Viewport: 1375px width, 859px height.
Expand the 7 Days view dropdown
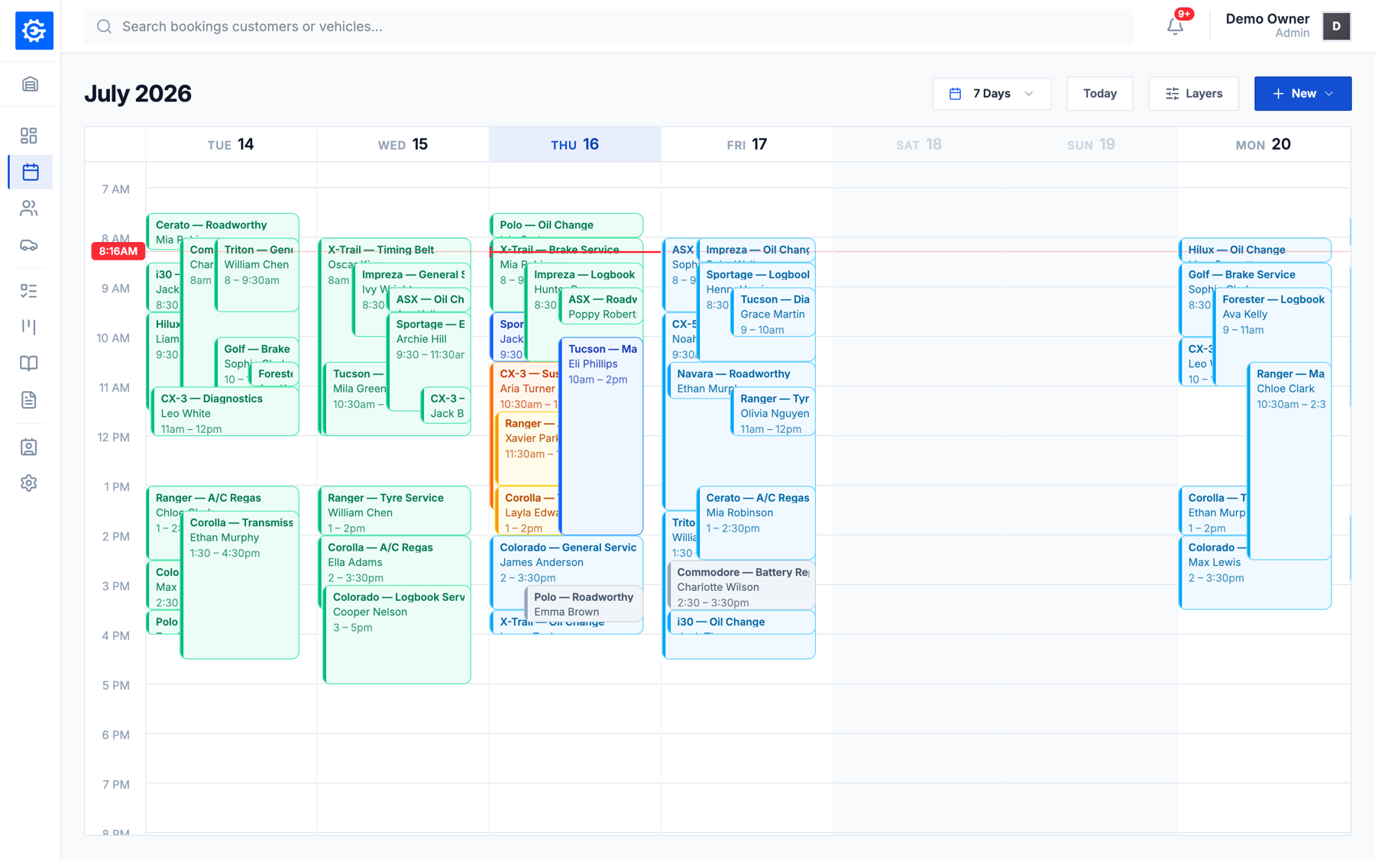(992, 93)
